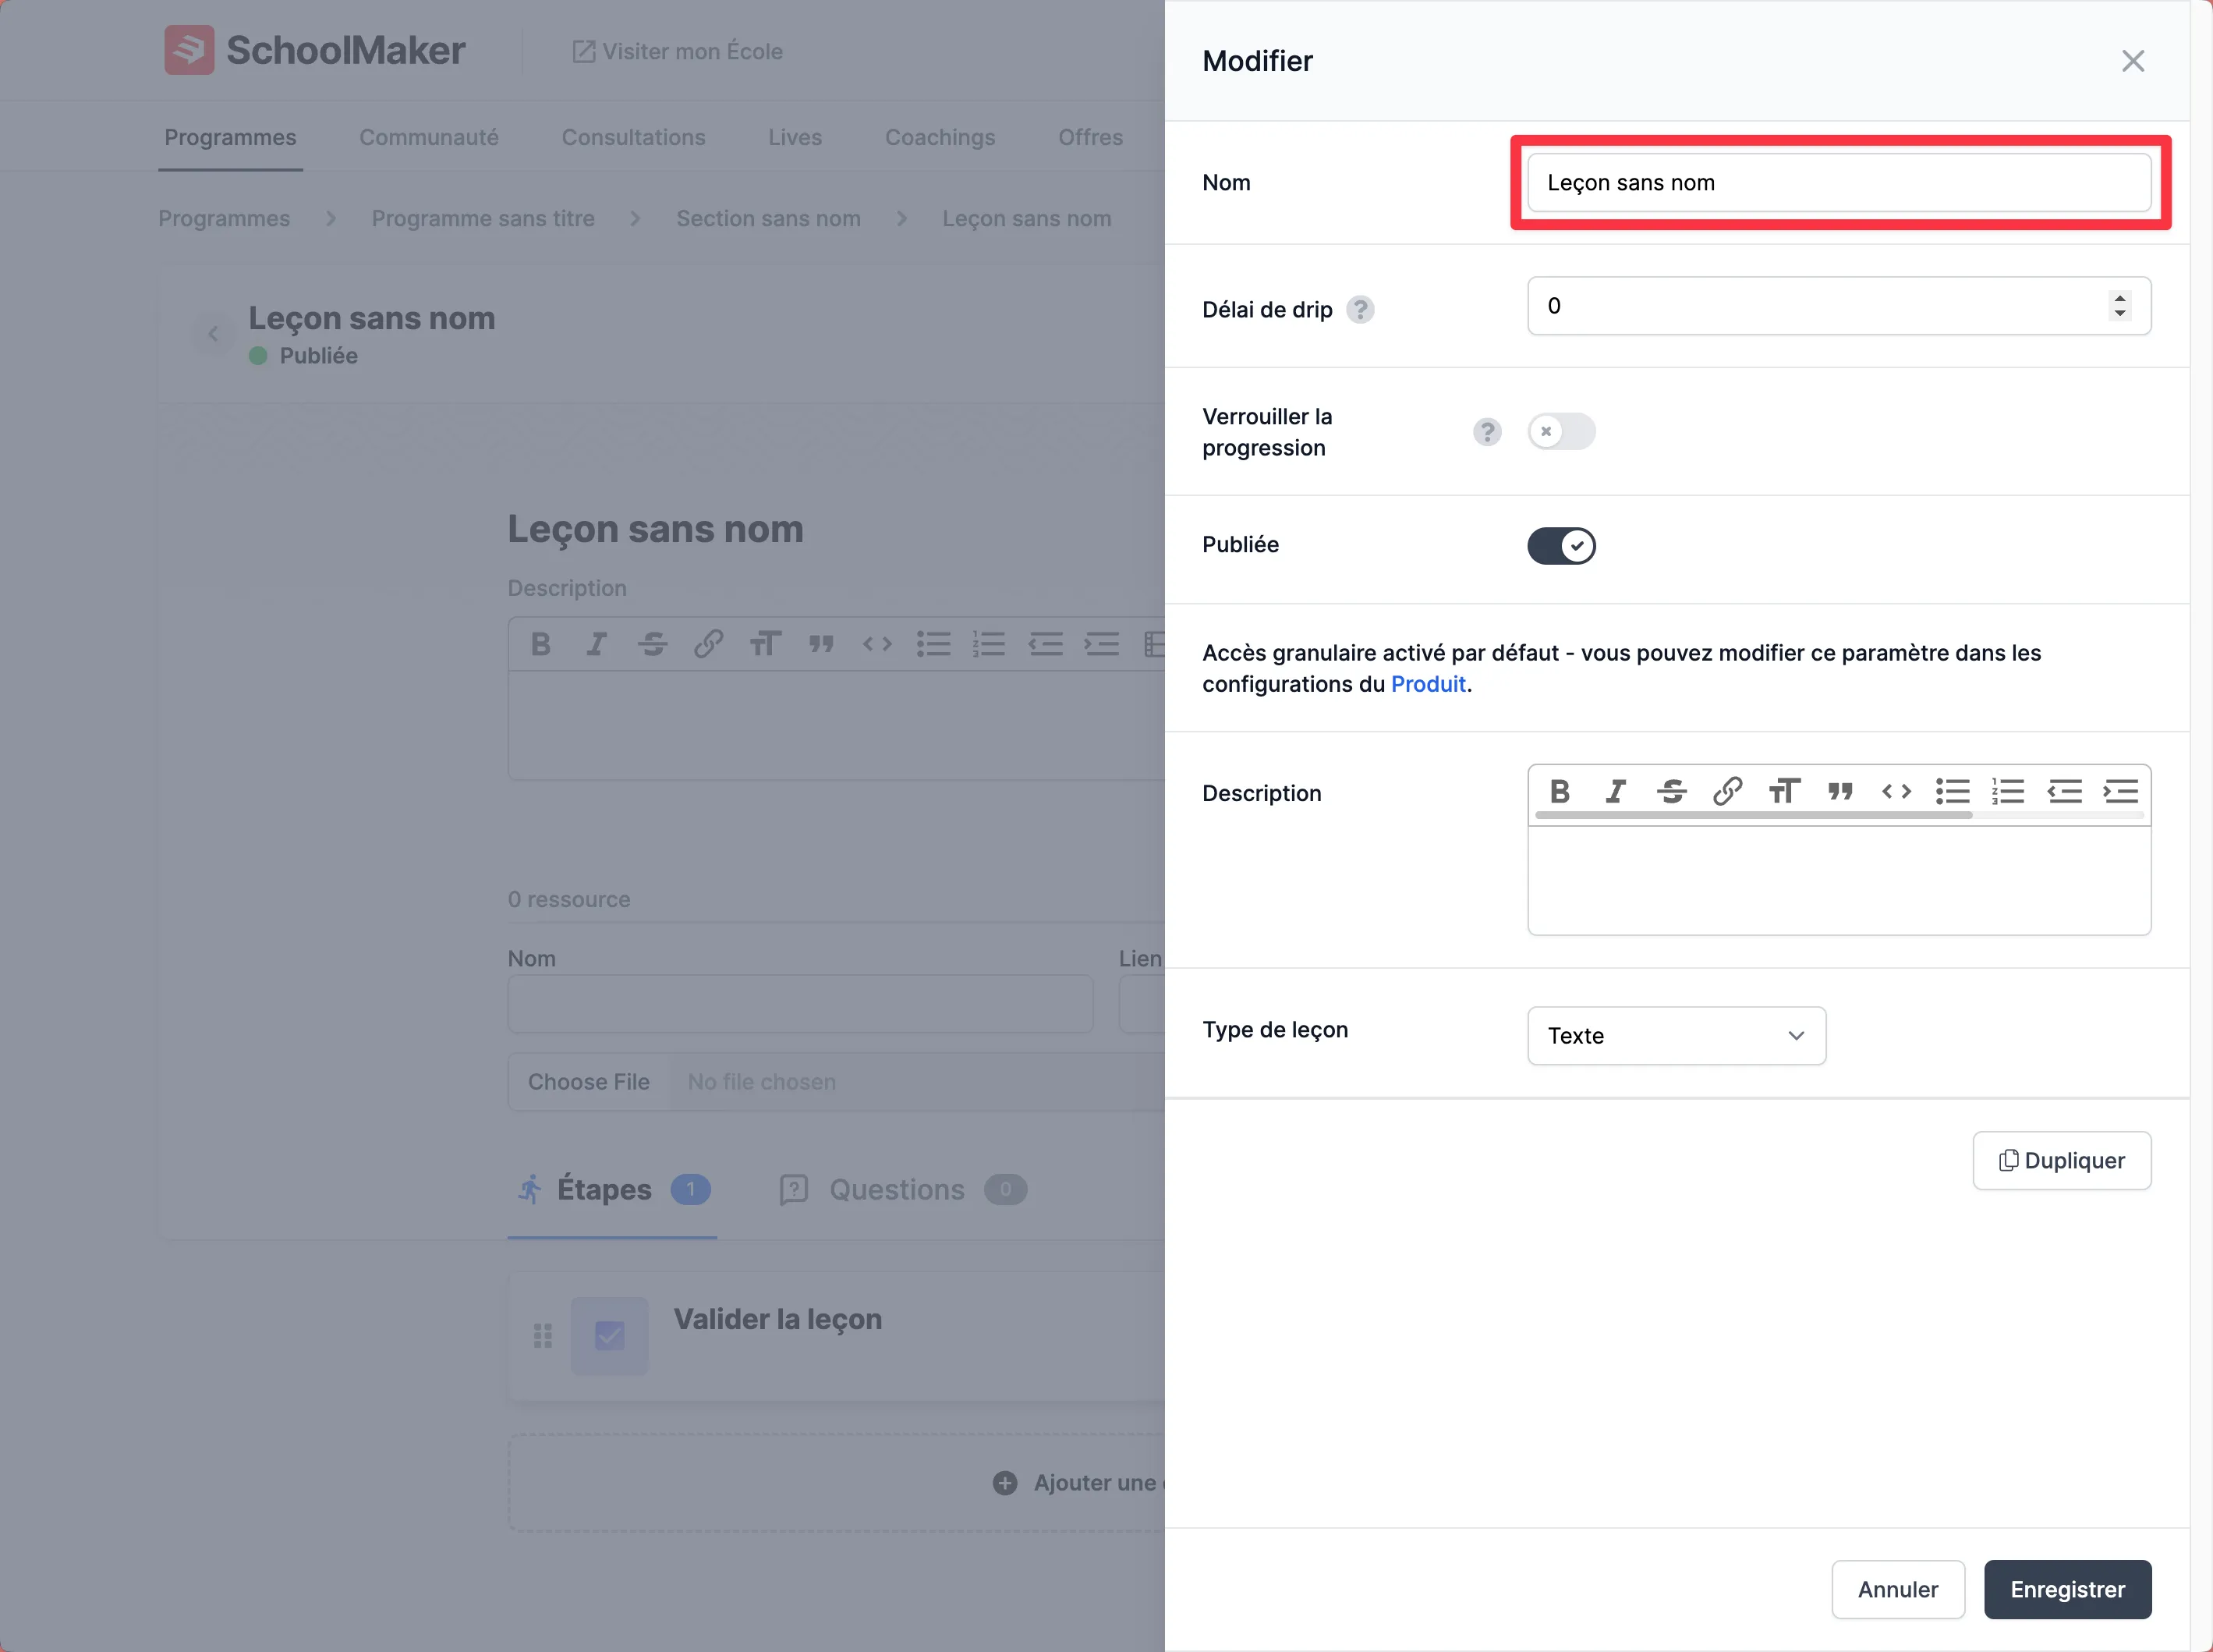Click Section sans nom breadcrumb

(767, 218)
